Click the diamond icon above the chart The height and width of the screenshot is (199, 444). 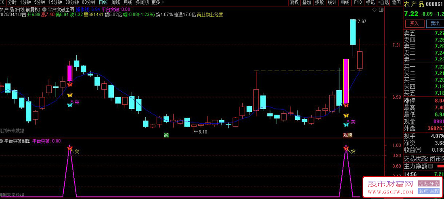[x=375, y=10]
